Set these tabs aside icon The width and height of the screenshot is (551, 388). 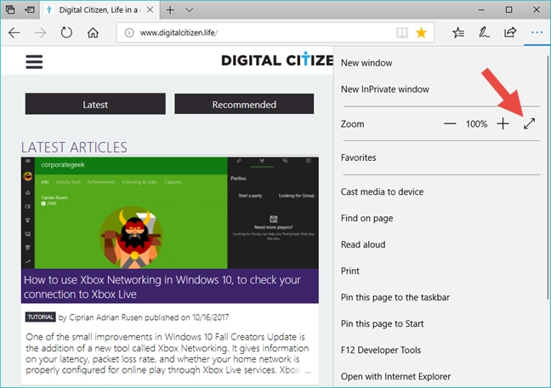(30, 9)
